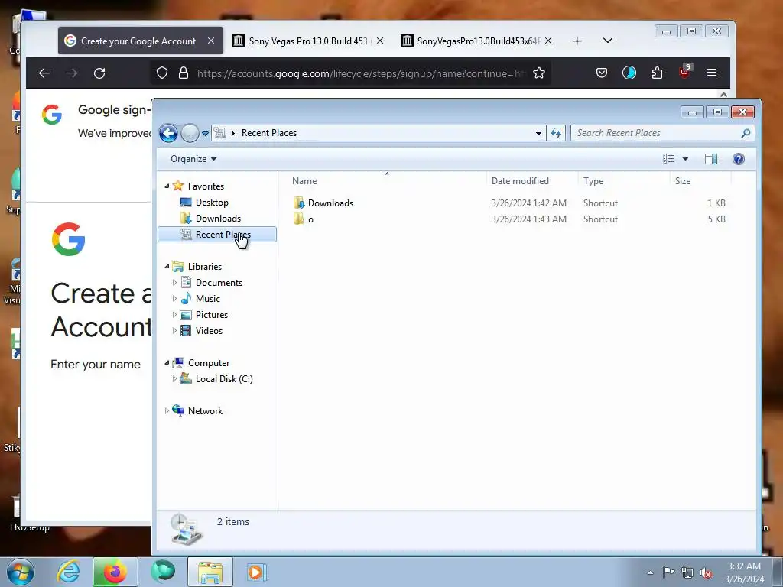Select the Videos library
Screen dimensions: 783x587
(x=209, y=330)
